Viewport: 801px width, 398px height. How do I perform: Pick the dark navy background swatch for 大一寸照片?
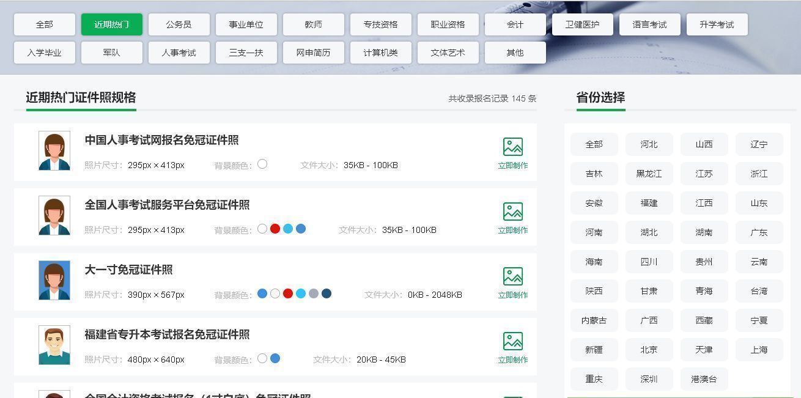pyautogui.click(x=327, y=293)
